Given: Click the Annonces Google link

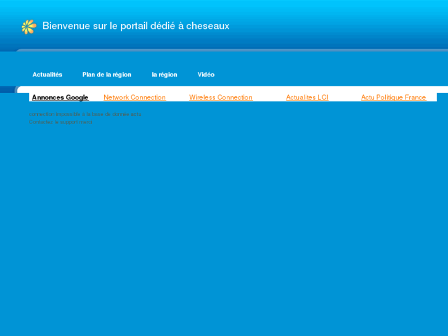Looking at the screenshot, I should tap(60, 97).
